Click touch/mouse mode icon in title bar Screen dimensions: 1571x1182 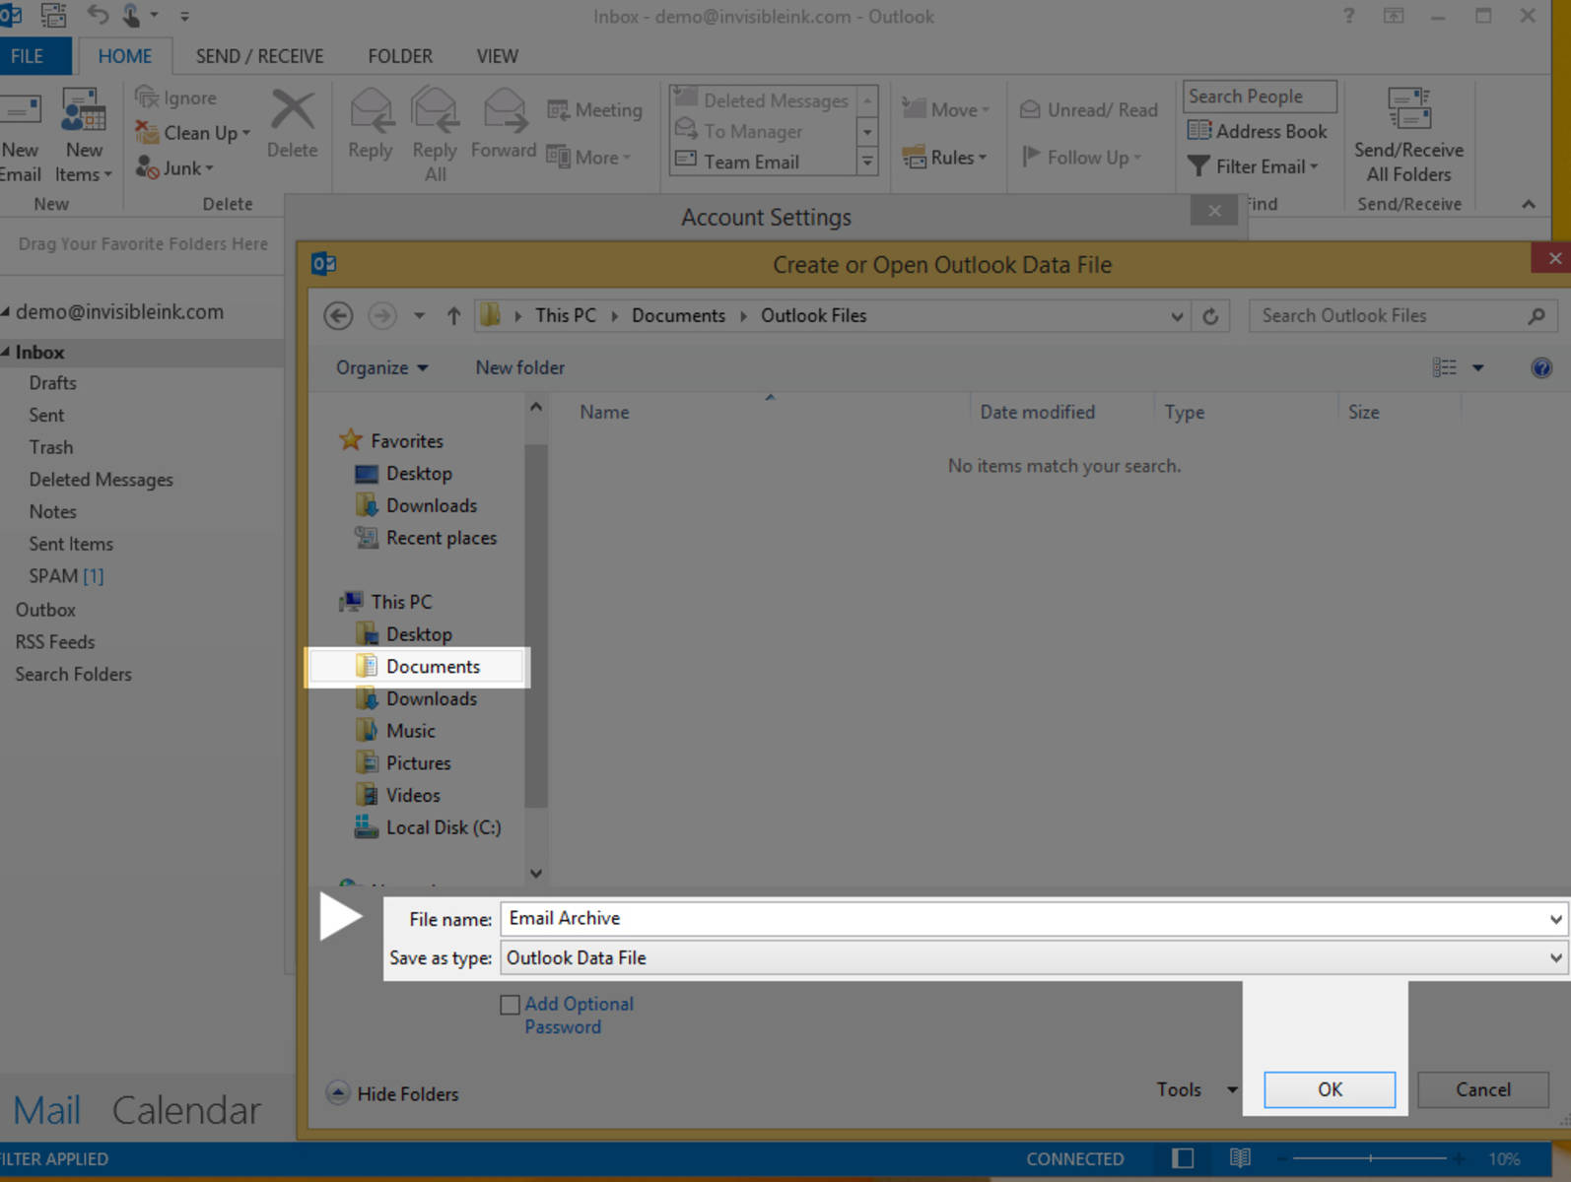[131, 15]
